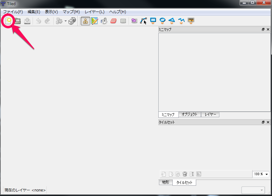272x196 pixels.
Task: Toggle random mode with the dice icon
Action: [x=72, y=21]
